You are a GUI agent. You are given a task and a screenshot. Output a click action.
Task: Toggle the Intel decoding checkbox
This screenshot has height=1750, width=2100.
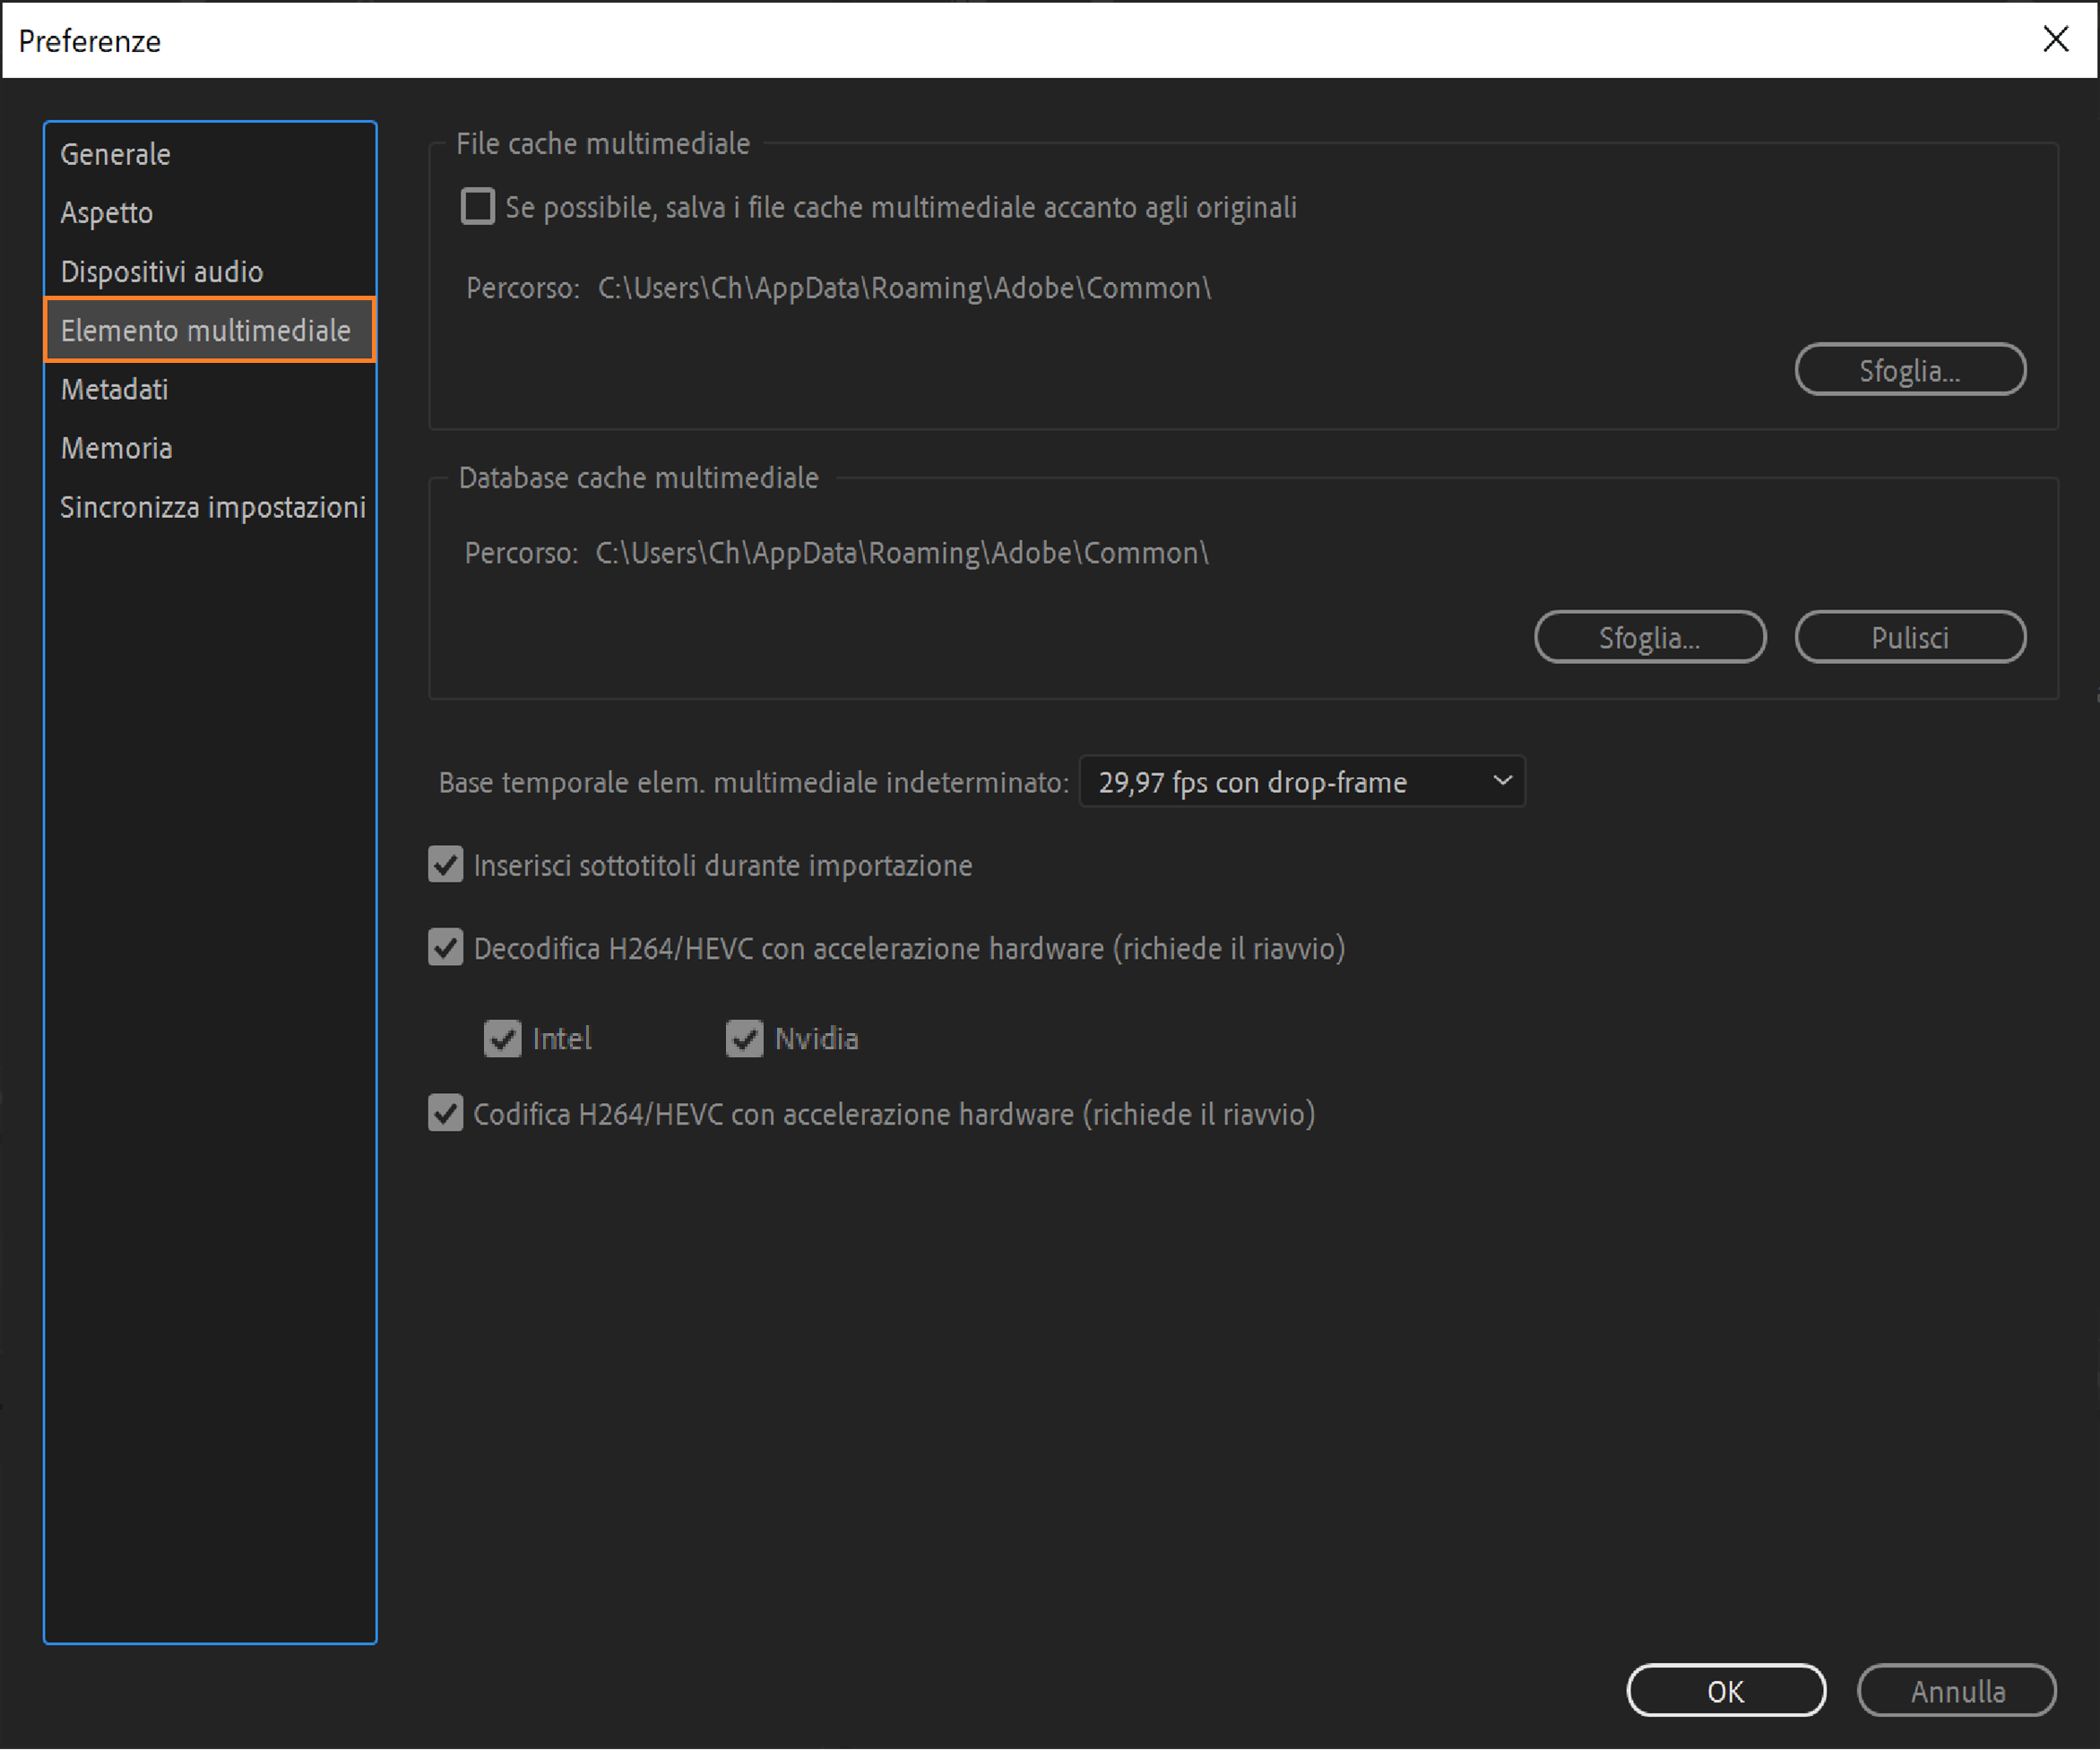(502, 1039)
